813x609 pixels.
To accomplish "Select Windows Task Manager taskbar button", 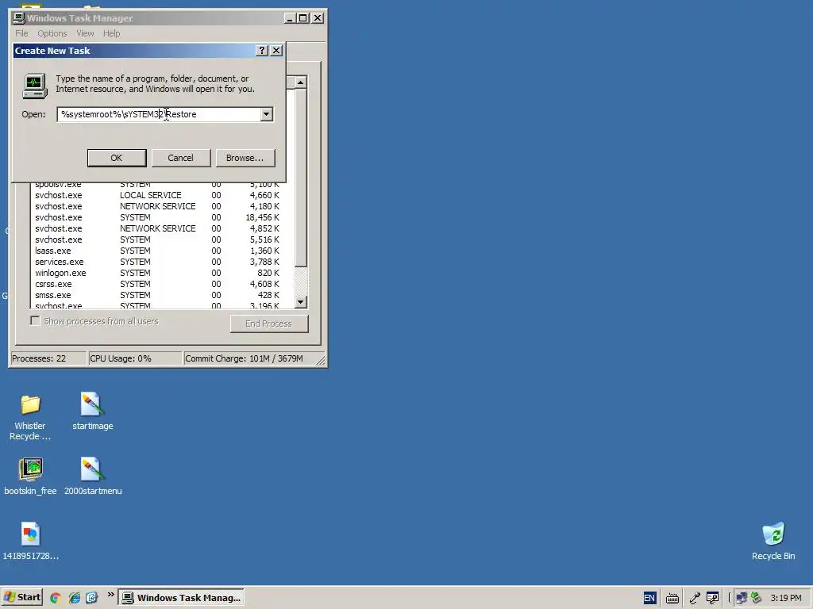I will [181, 598].
